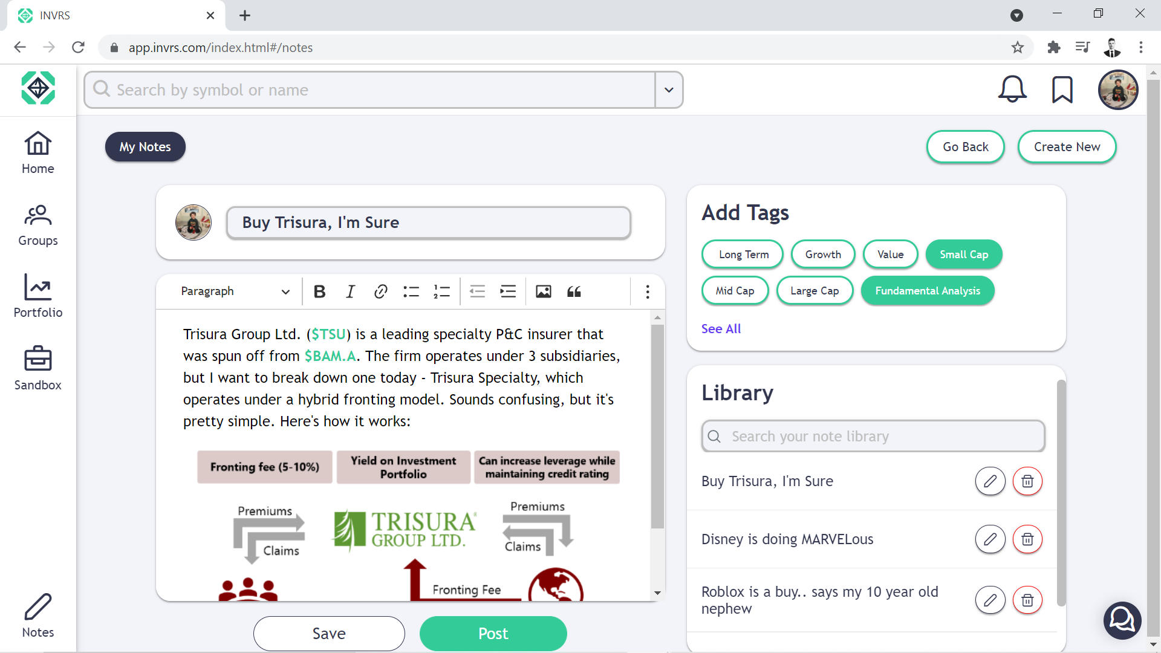Viewport: 1161px width, 653px height.
Task: Toggle the Growth tag
Action: click(x=823, y=255)
